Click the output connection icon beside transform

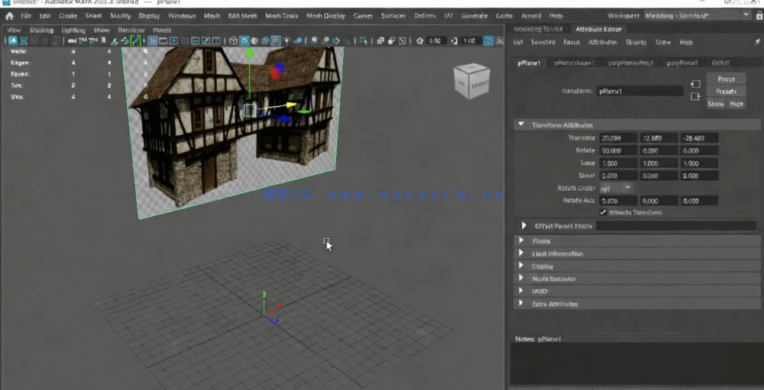coord(694,97)
